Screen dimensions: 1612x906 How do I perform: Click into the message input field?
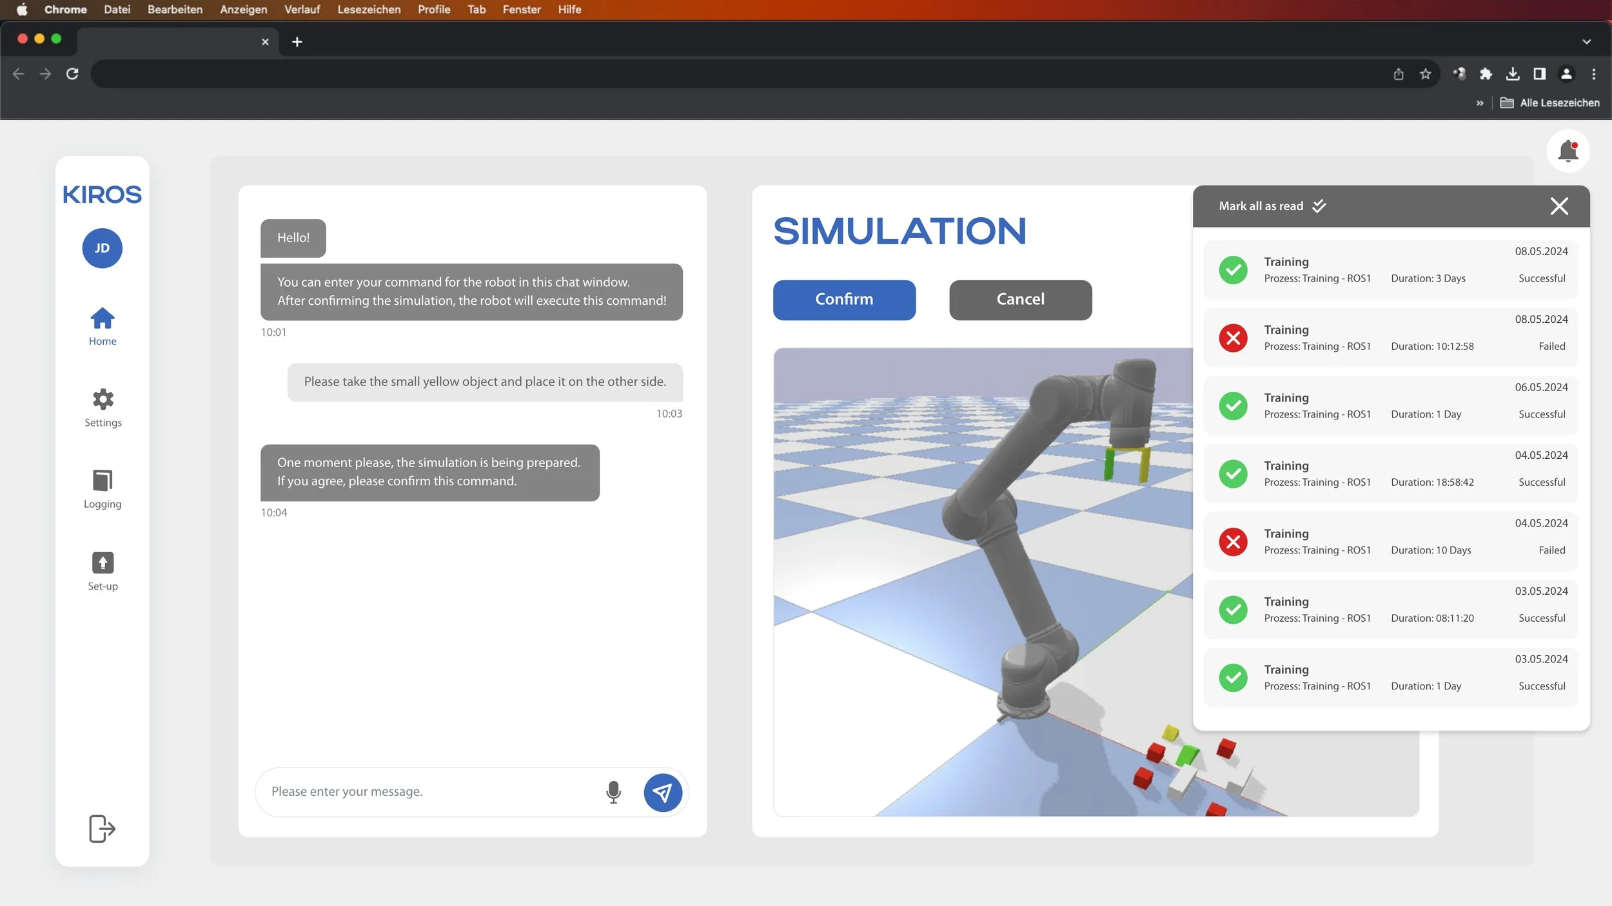click(426, 792)
